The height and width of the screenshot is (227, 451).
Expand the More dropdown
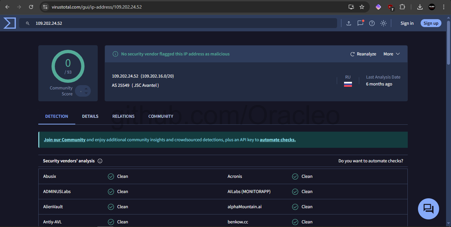coord(392,54)
